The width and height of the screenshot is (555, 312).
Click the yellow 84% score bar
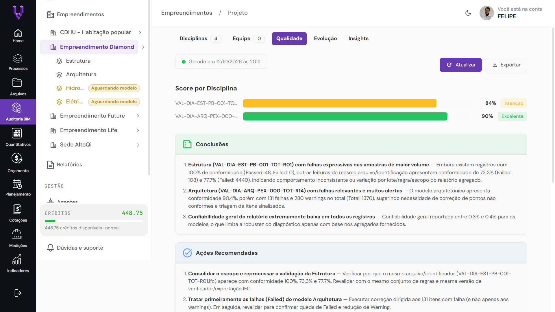(340, 103)
